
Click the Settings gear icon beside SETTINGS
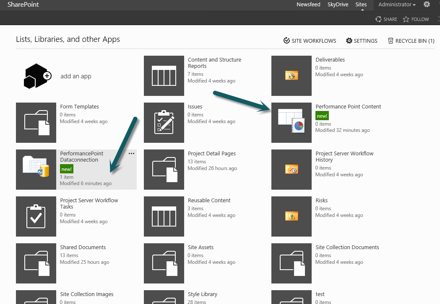(x=349, y=41)
